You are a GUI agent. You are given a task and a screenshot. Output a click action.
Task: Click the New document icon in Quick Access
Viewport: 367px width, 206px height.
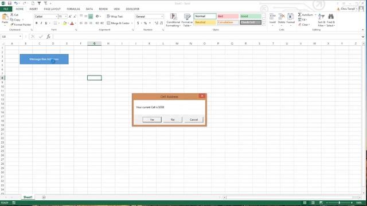[33, 3]
